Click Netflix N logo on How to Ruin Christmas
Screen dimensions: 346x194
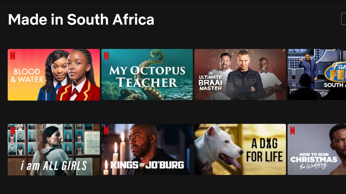[x=292, y=130]
